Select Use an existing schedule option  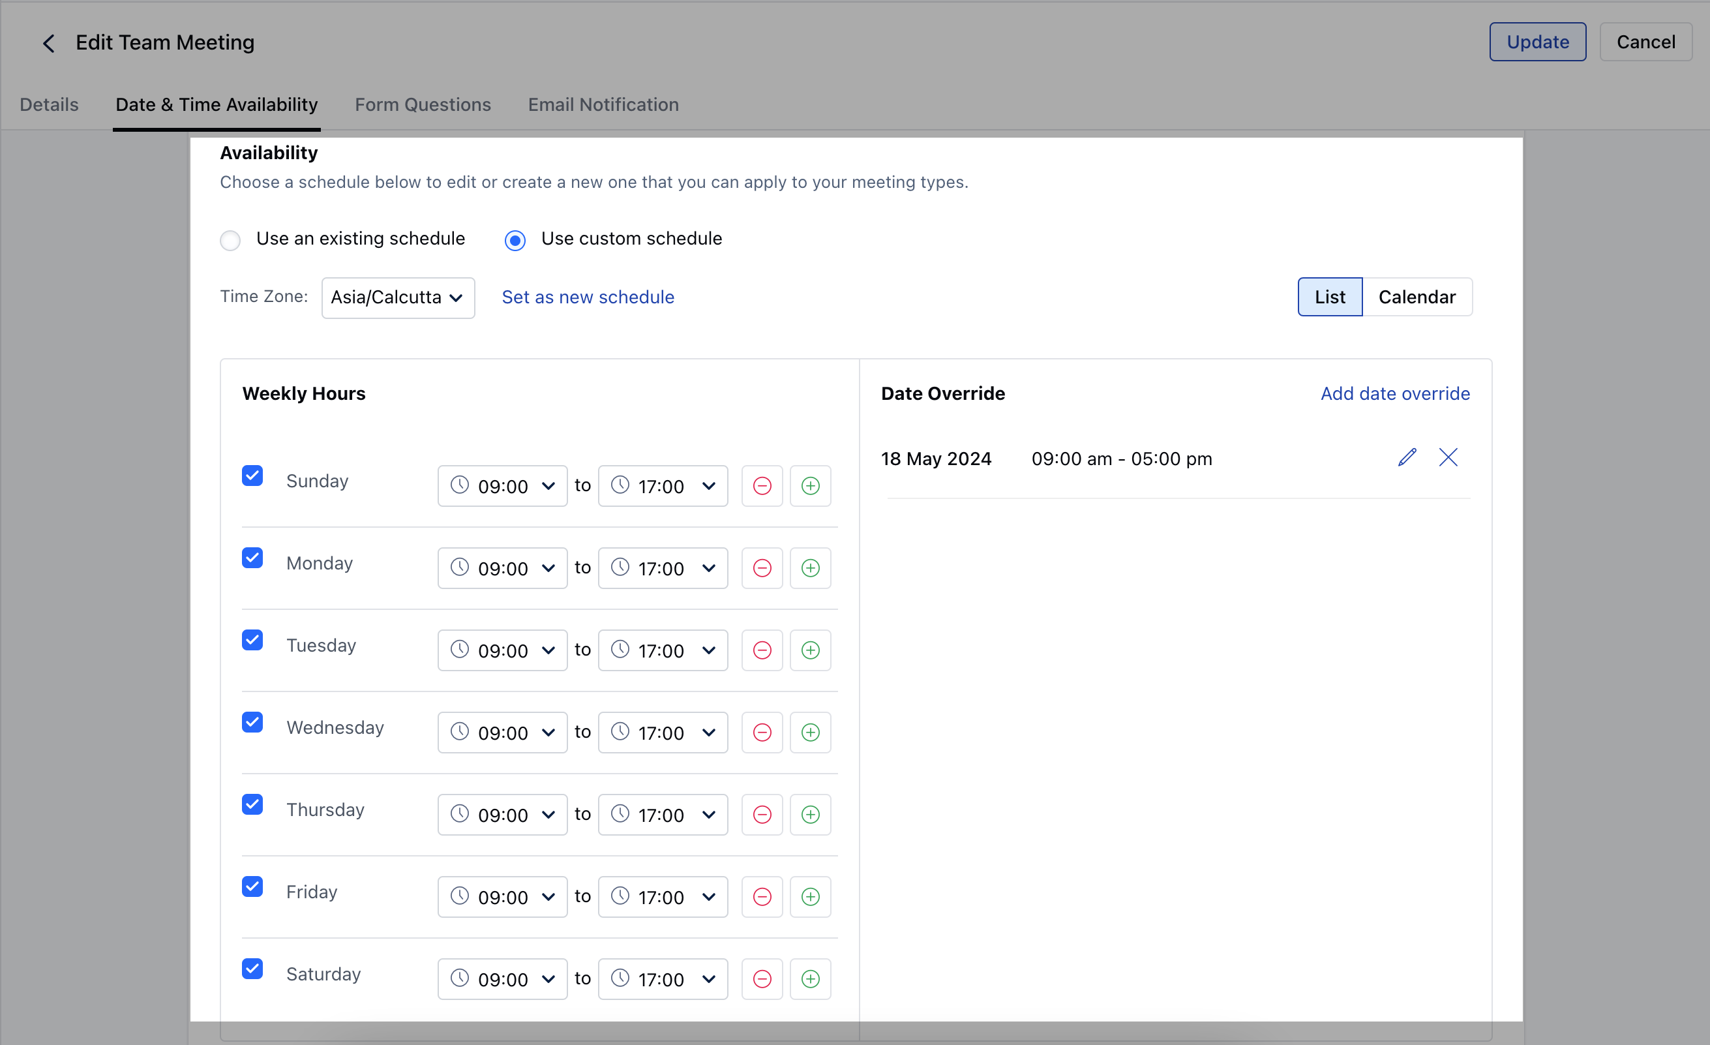[230, 240]
